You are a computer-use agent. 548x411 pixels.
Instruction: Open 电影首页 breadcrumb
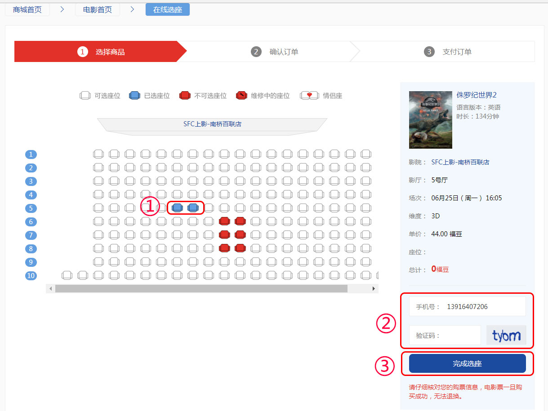(98, 9)
